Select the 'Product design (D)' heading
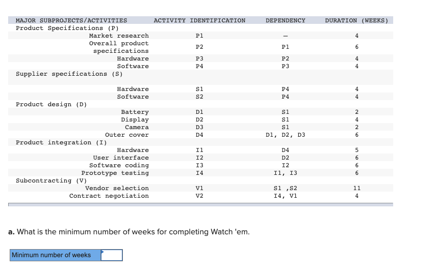435x275 pixels. click(52, 104)
